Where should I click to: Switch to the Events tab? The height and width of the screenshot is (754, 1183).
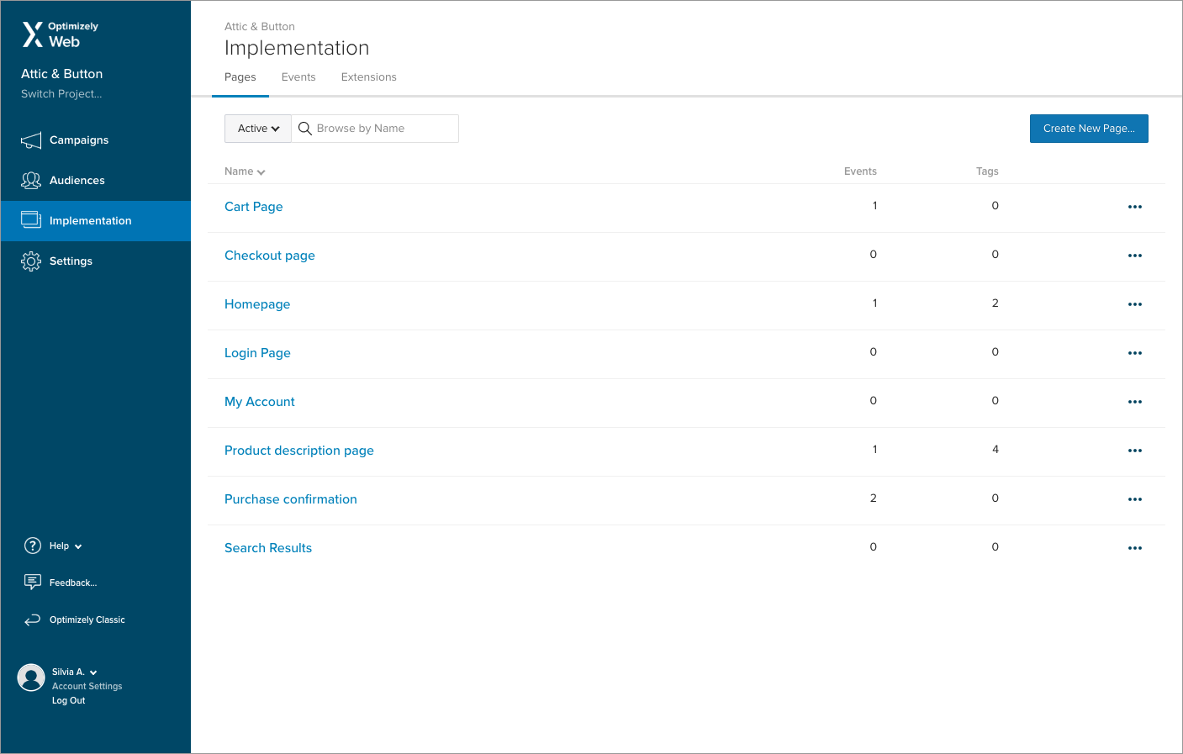coord(298,77)
